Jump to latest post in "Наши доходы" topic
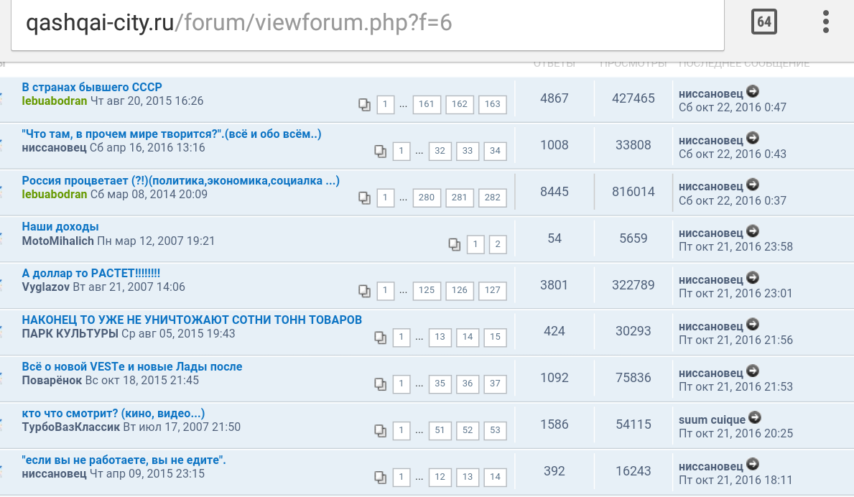 tap(753, 231)
